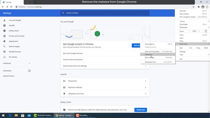Select Clear browsing data in More tools
The image size is (210, 118).
point(158,51)
